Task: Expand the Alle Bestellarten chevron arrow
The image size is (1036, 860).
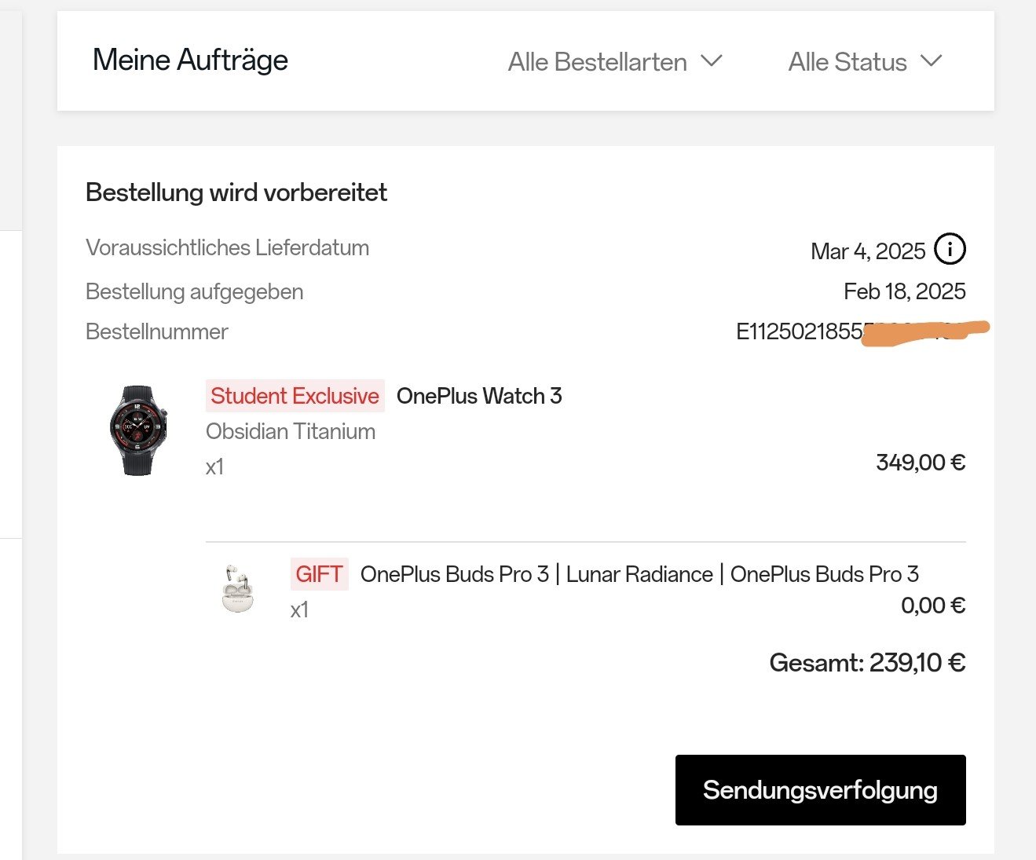Action: point(712,61)
